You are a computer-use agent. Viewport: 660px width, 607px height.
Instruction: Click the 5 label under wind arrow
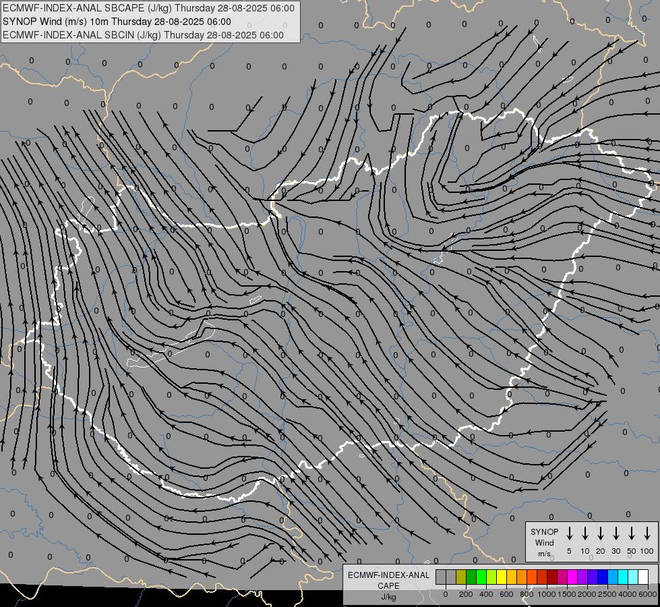tap(569, 551)
